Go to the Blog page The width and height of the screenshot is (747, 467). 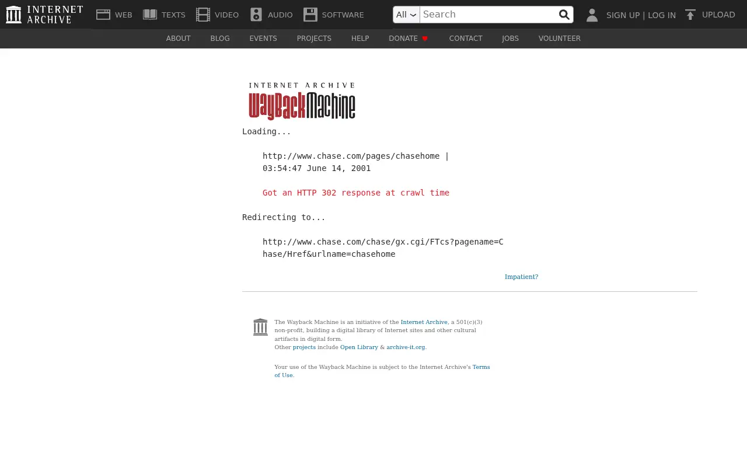tap(220, 39)
